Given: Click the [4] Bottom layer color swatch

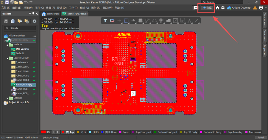Looking at the screenshot, I should pyautogui.click(x=102, y=132).
